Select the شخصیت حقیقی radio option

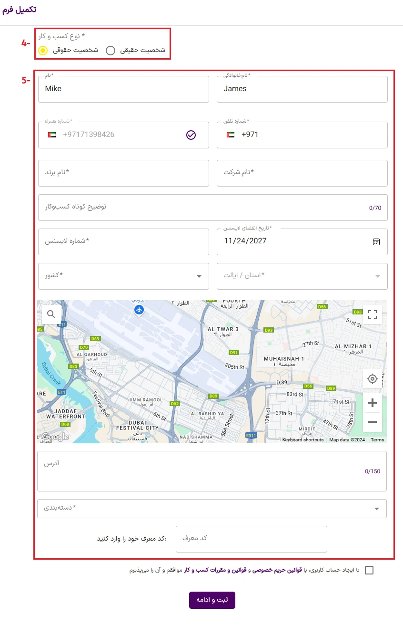[111, 51]
